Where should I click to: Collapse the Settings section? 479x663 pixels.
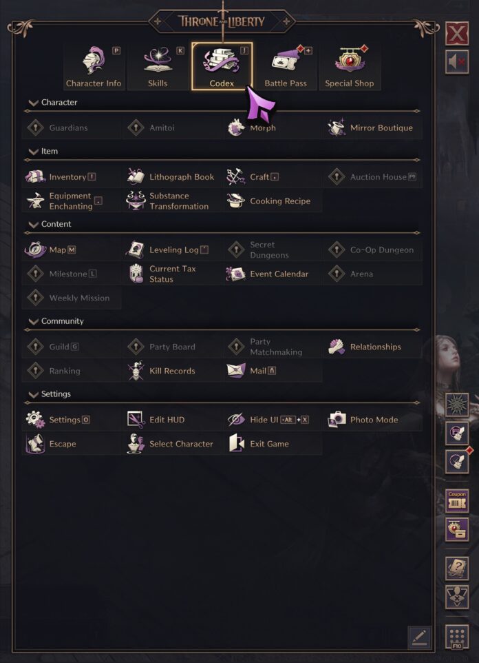32,394
